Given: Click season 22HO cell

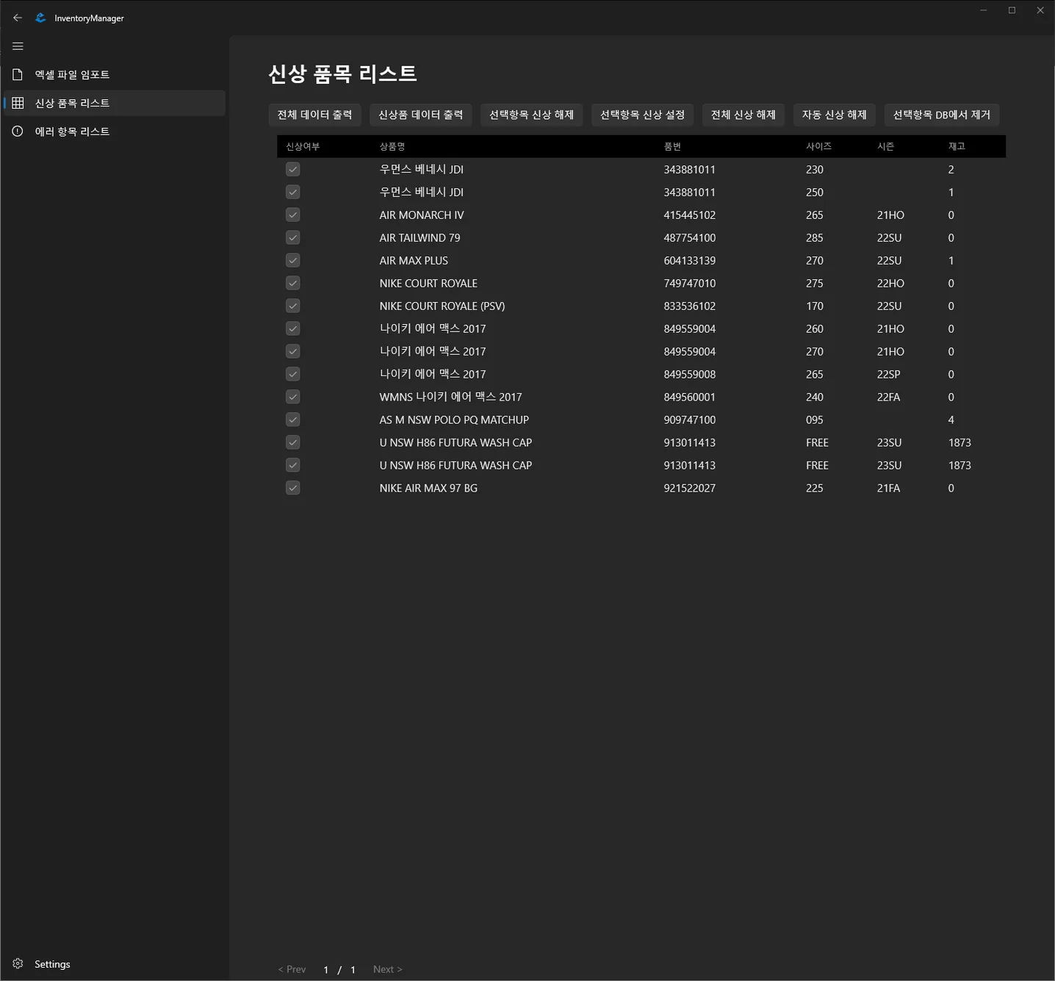Looking at the screenshot, I should pyautogui.click(x=890, y=283).
